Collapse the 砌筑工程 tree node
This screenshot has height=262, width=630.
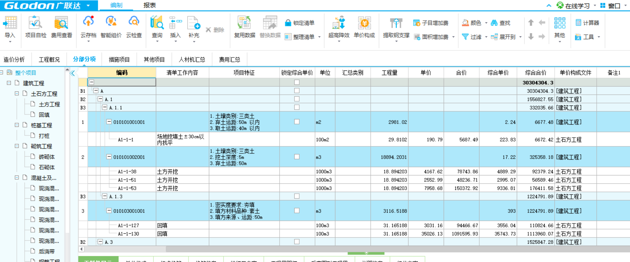coord(16,146)
